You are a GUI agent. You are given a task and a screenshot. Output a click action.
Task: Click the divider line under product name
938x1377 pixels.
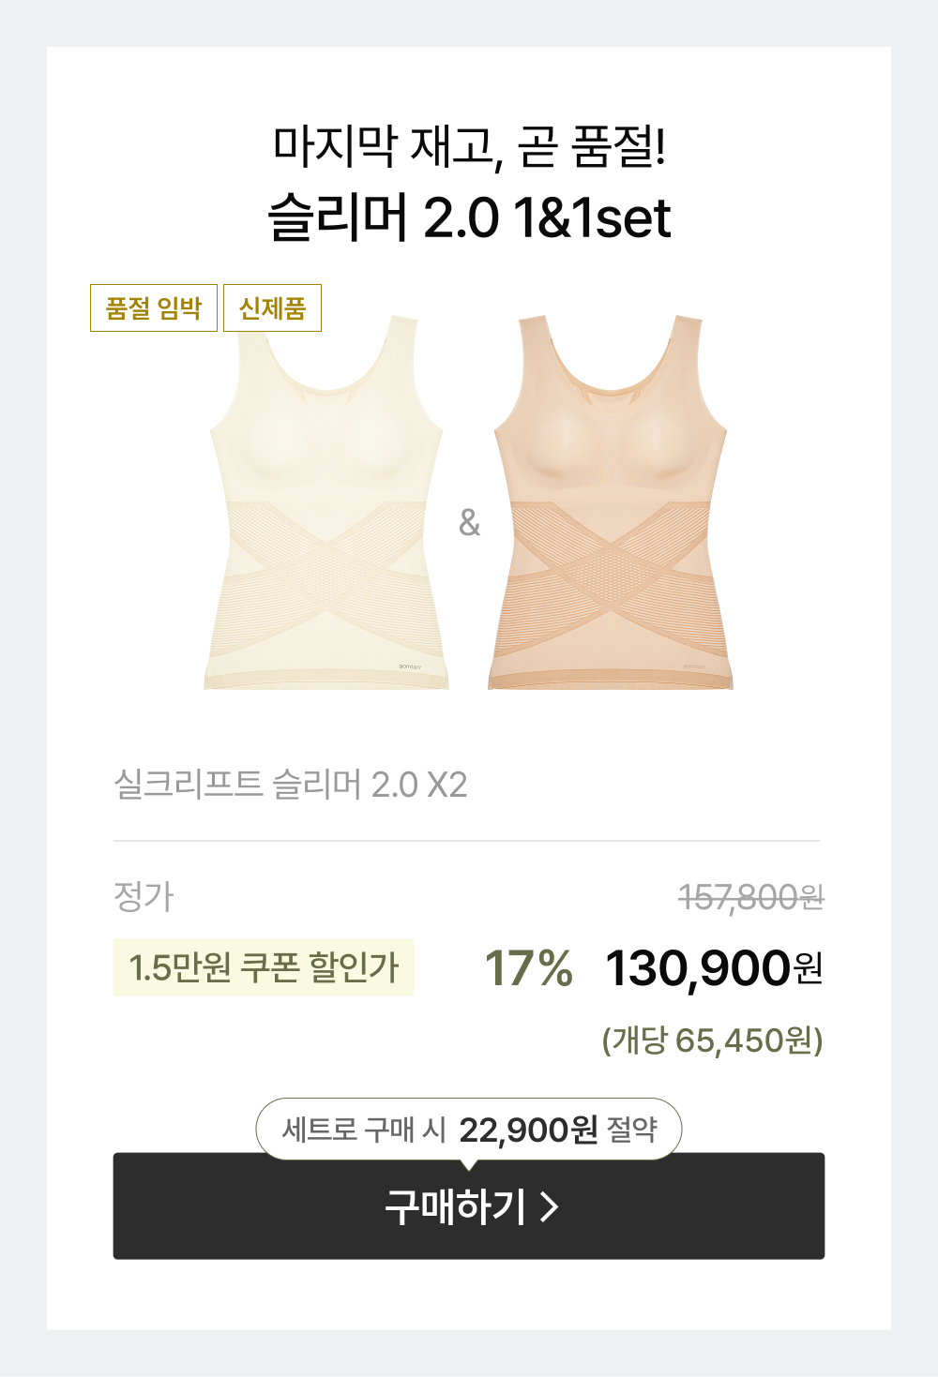(x=467, y=841)
